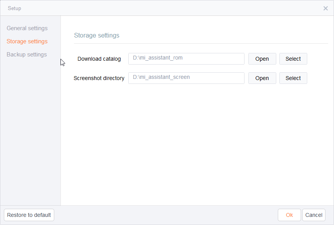Cancel the Setup dialog changes
Screen dimensions: 334x225
coord(314,215)
